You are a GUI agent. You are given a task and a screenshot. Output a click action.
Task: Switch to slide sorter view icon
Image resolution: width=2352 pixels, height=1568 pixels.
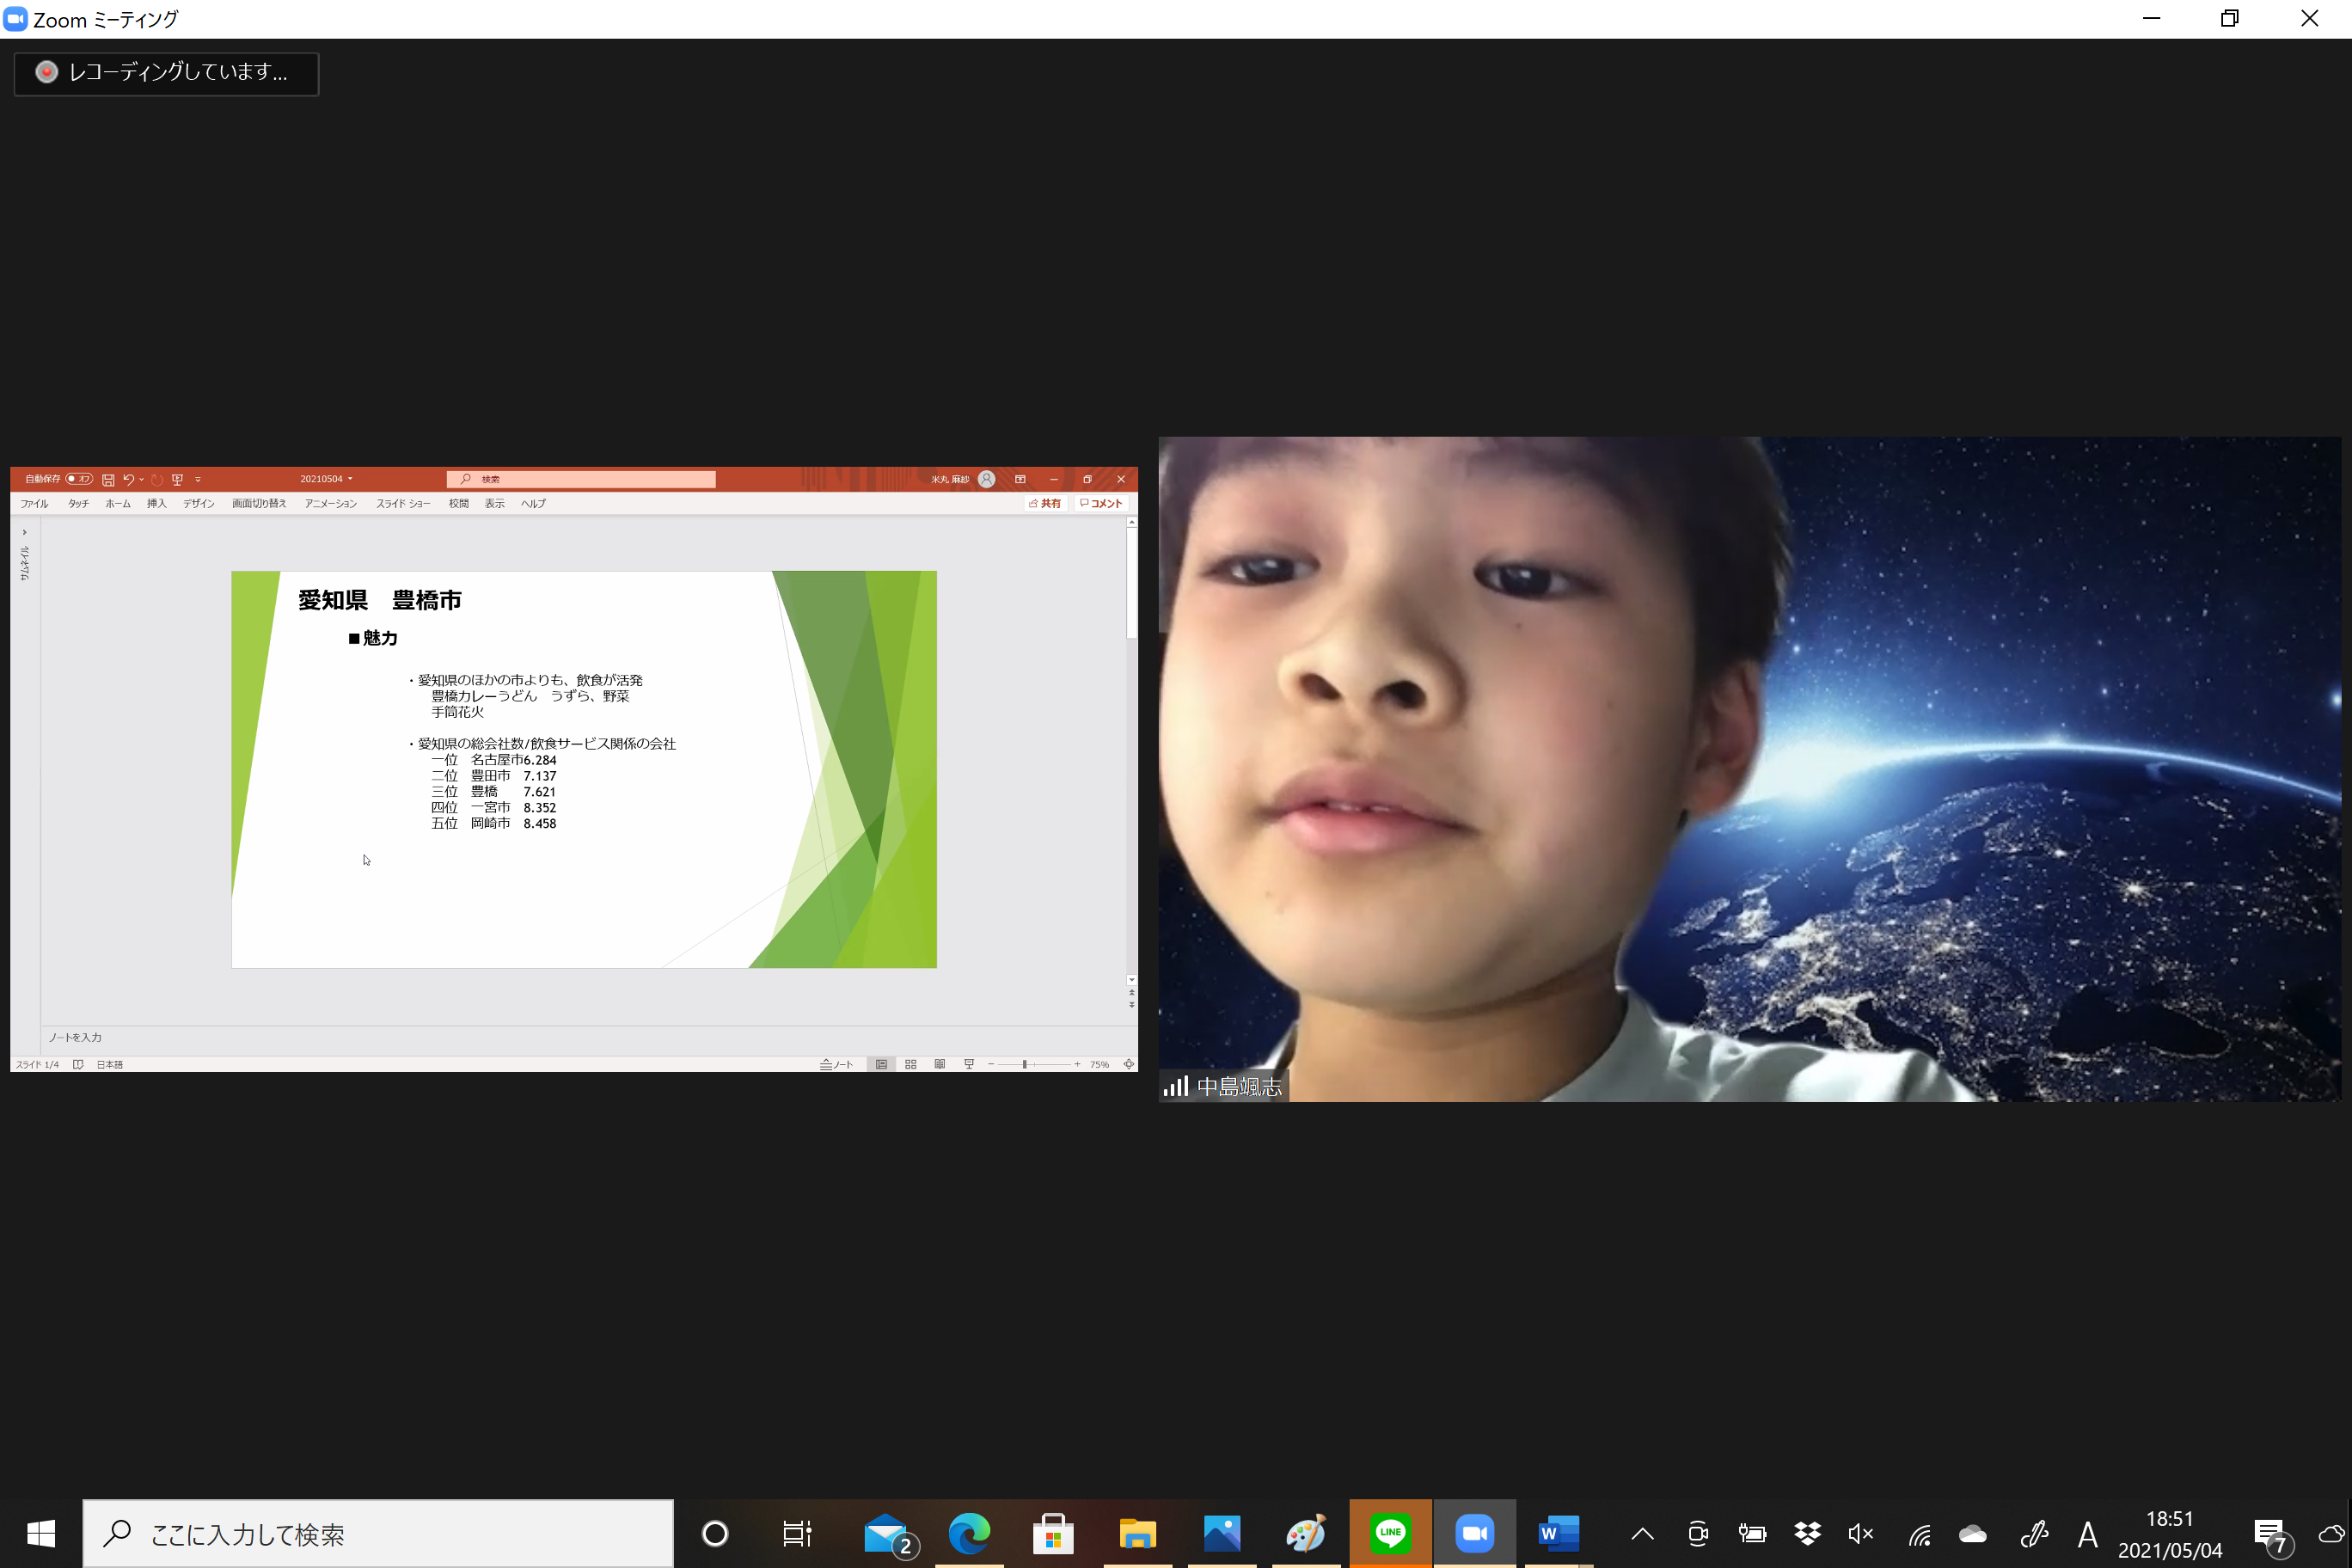(x=910, y=1064)
